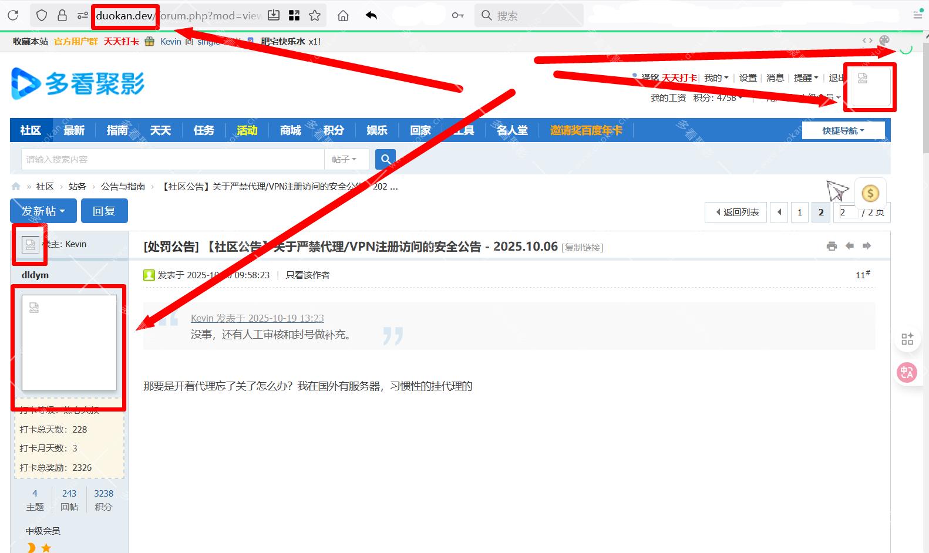This screenshot has height=553, width=929.
Task: Open the password key icon
Action: pos(458,15)
